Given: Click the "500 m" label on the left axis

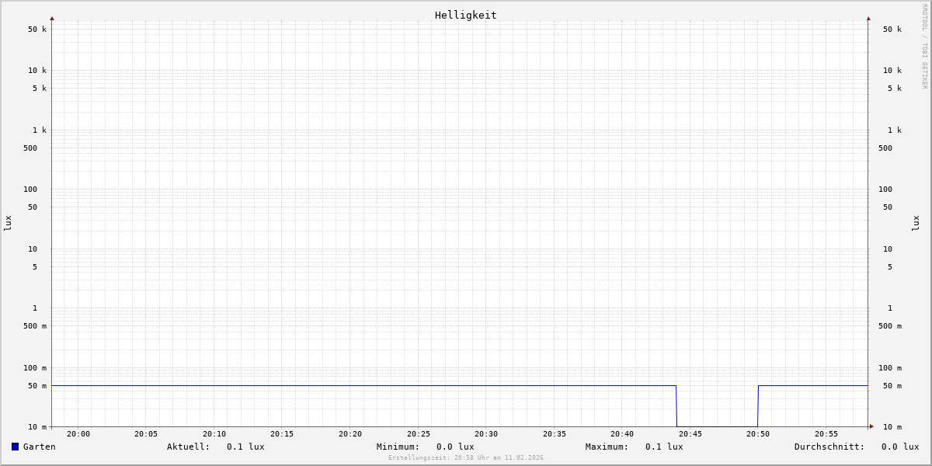Looking at the screenshot, I should [35, 326].
